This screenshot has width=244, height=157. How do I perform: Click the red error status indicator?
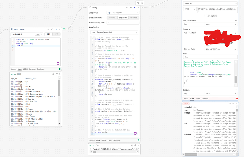[237, 99]
